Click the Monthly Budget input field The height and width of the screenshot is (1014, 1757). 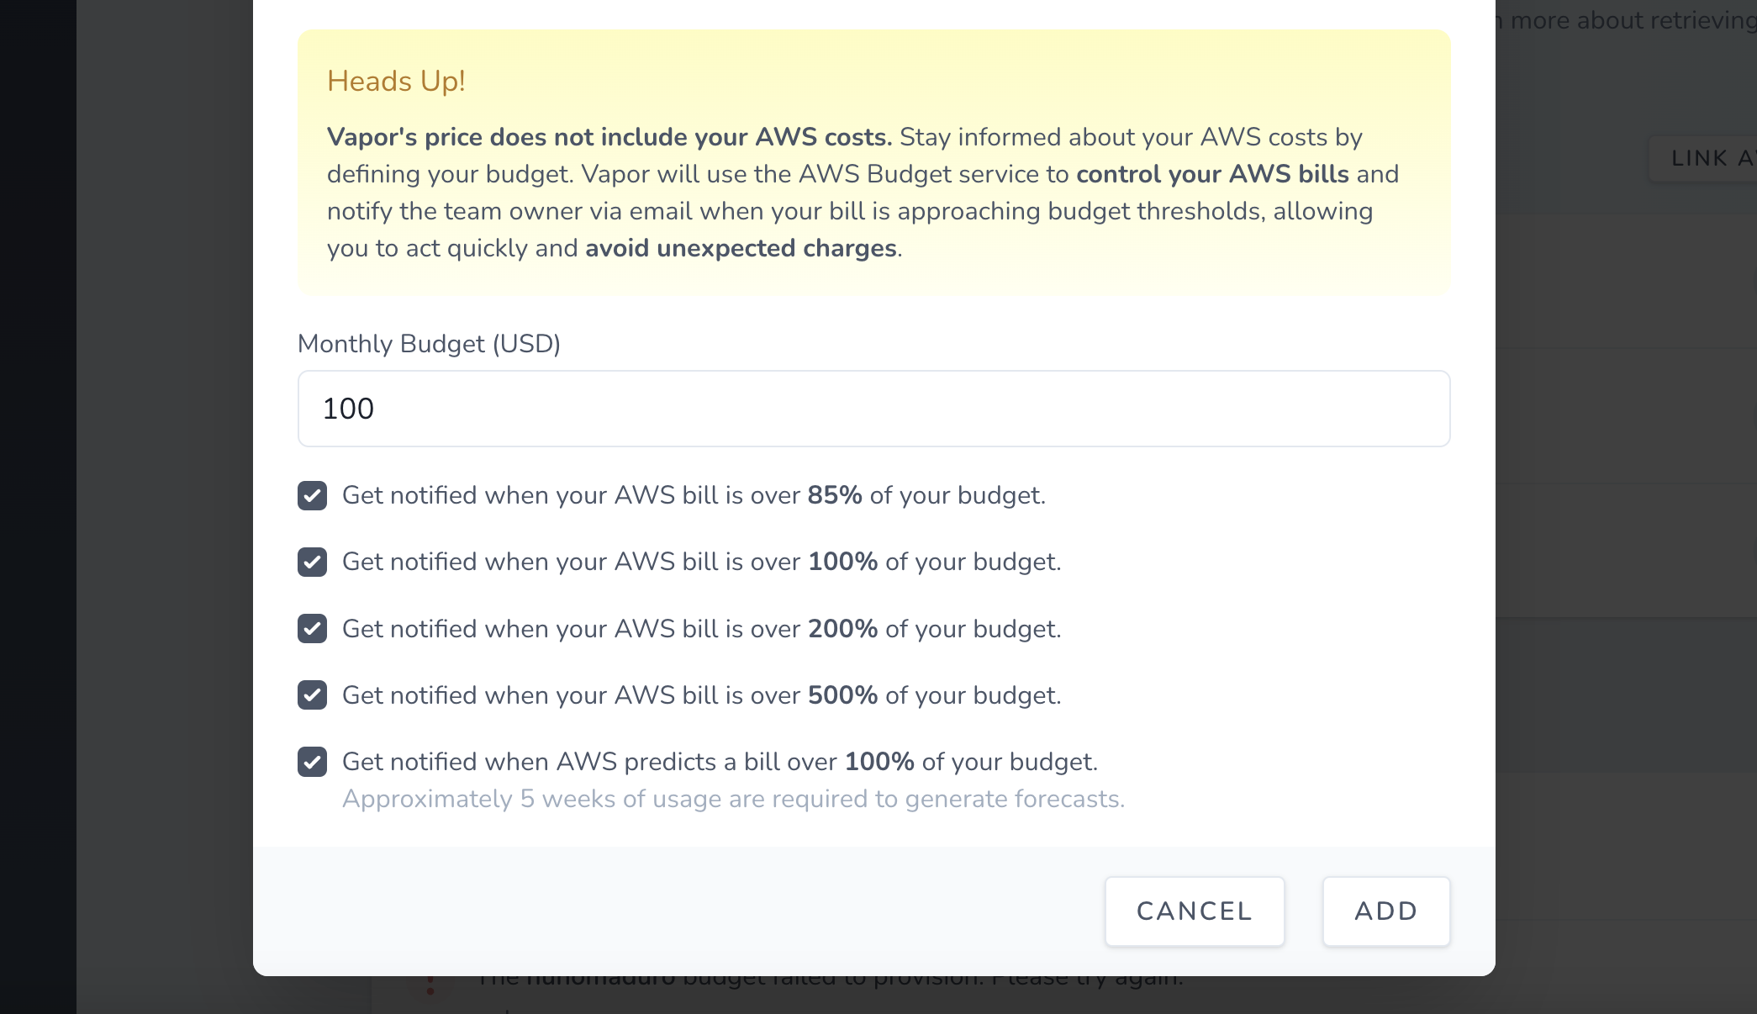click(873, 409)
